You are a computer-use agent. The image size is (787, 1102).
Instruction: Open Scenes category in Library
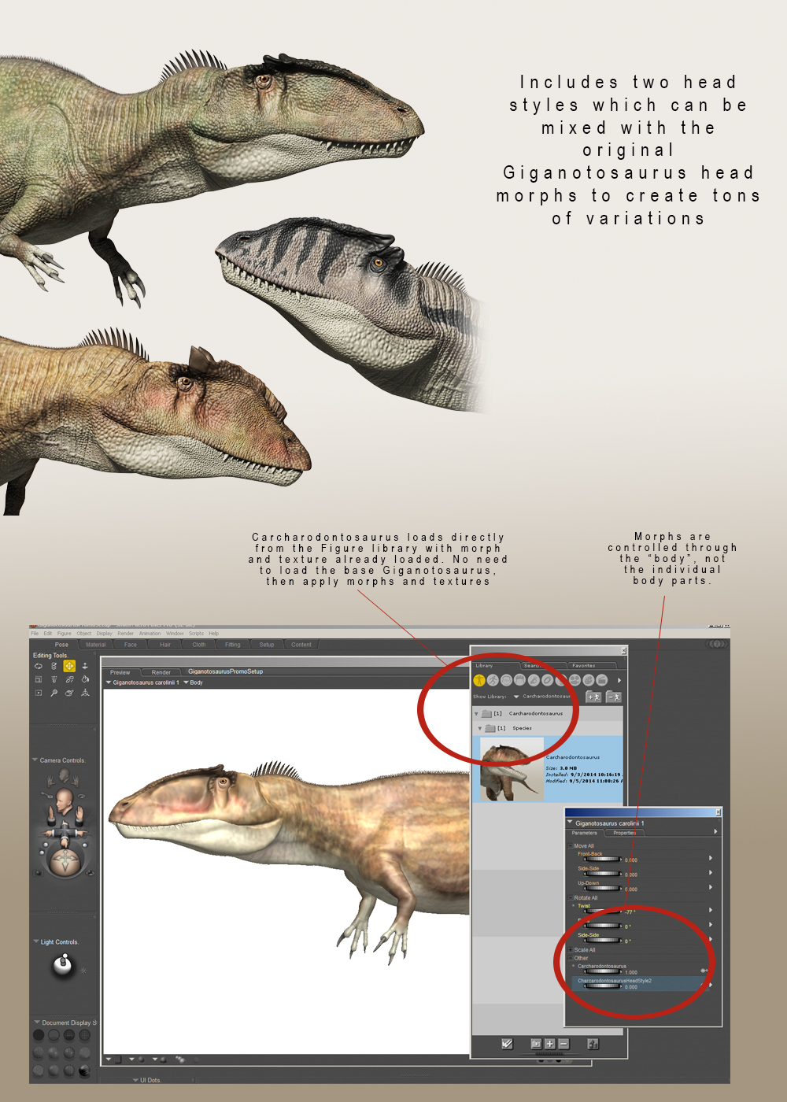pyautogui.click(x=602, y=680)
